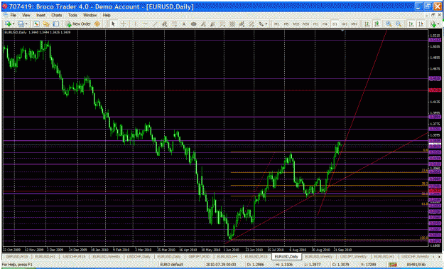444x269 pixels.
Task: Switch to the USDCHF,Daily chart tab
Action: pyautogui.click(x=139, y=256)
